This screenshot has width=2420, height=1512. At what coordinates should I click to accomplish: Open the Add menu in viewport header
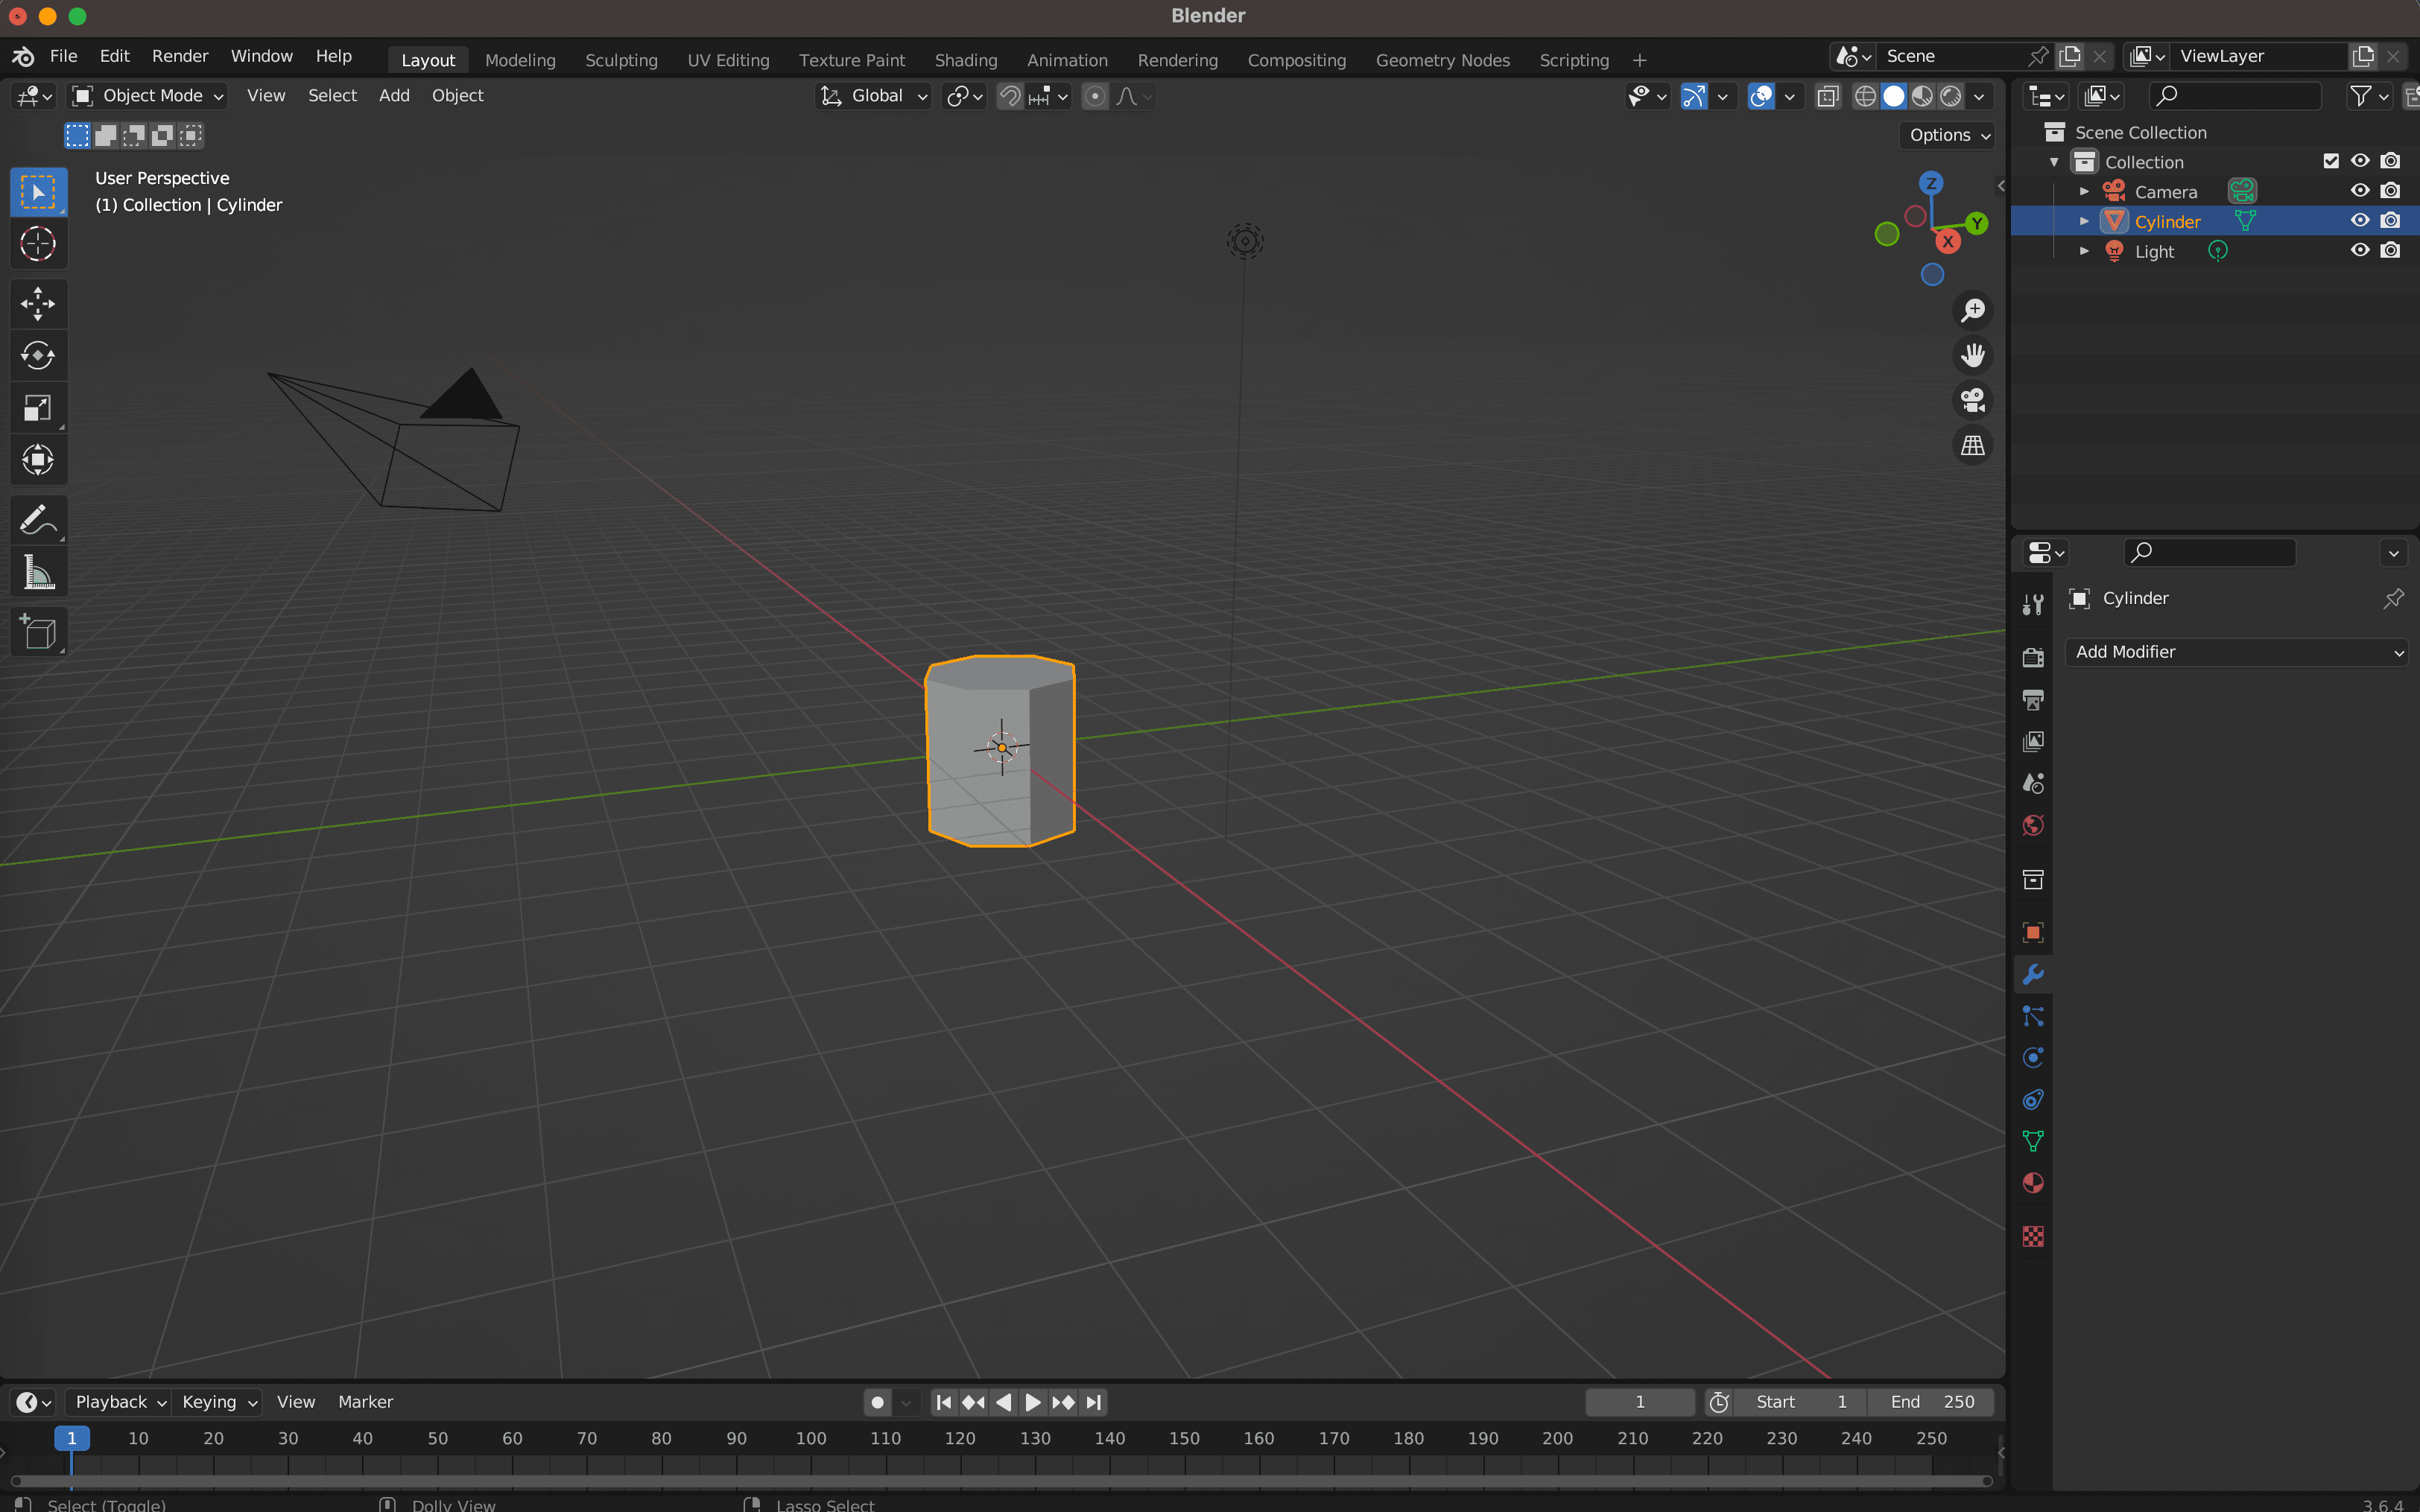click(x=394, y=95)
